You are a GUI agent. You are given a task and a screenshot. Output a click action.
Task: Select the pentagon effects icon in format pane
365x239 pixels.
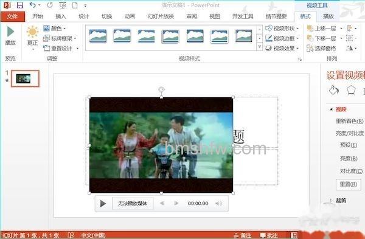click(351, 90)
